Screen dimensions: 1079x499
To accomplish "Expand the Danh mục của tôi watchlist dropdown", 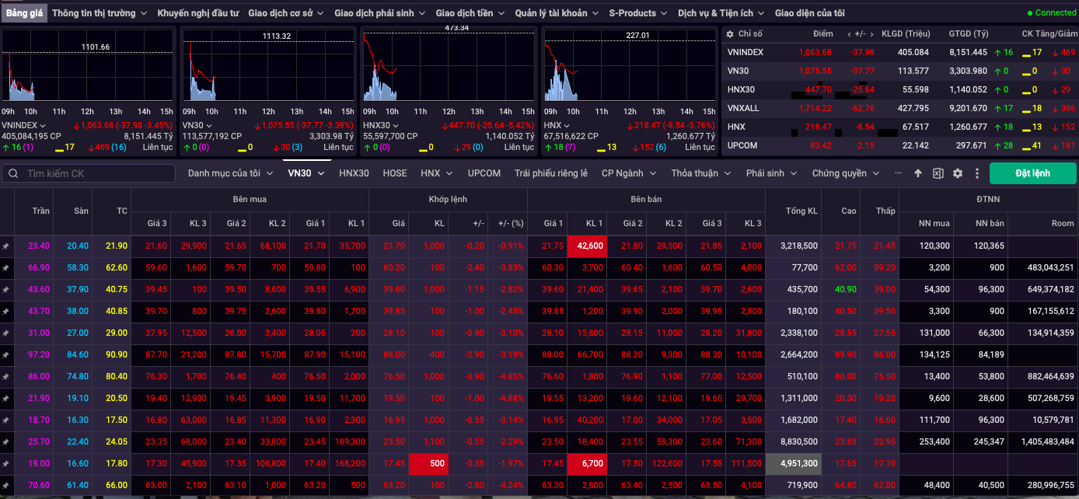I will coord(230,173).
